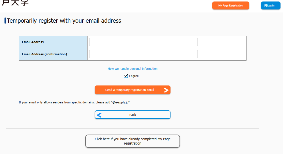
Task: Go back using the Back button
Action: [132, 115]
